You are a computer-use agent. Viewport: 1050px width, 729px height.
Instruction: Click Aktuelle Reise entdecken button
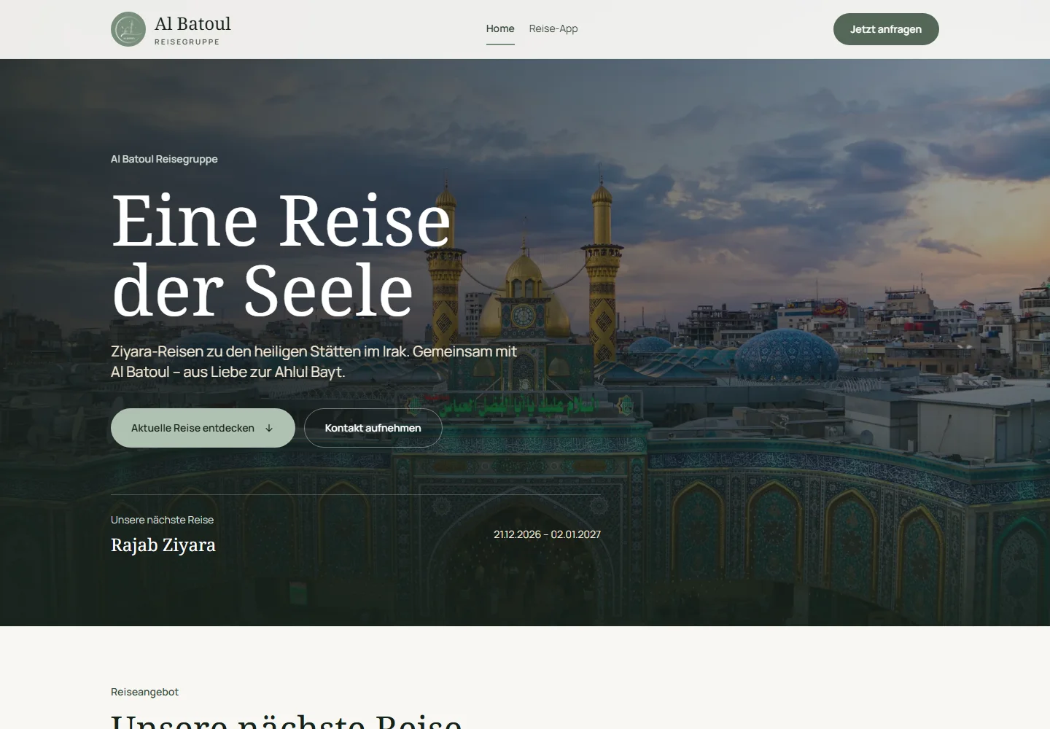click(x=203, y=428)
